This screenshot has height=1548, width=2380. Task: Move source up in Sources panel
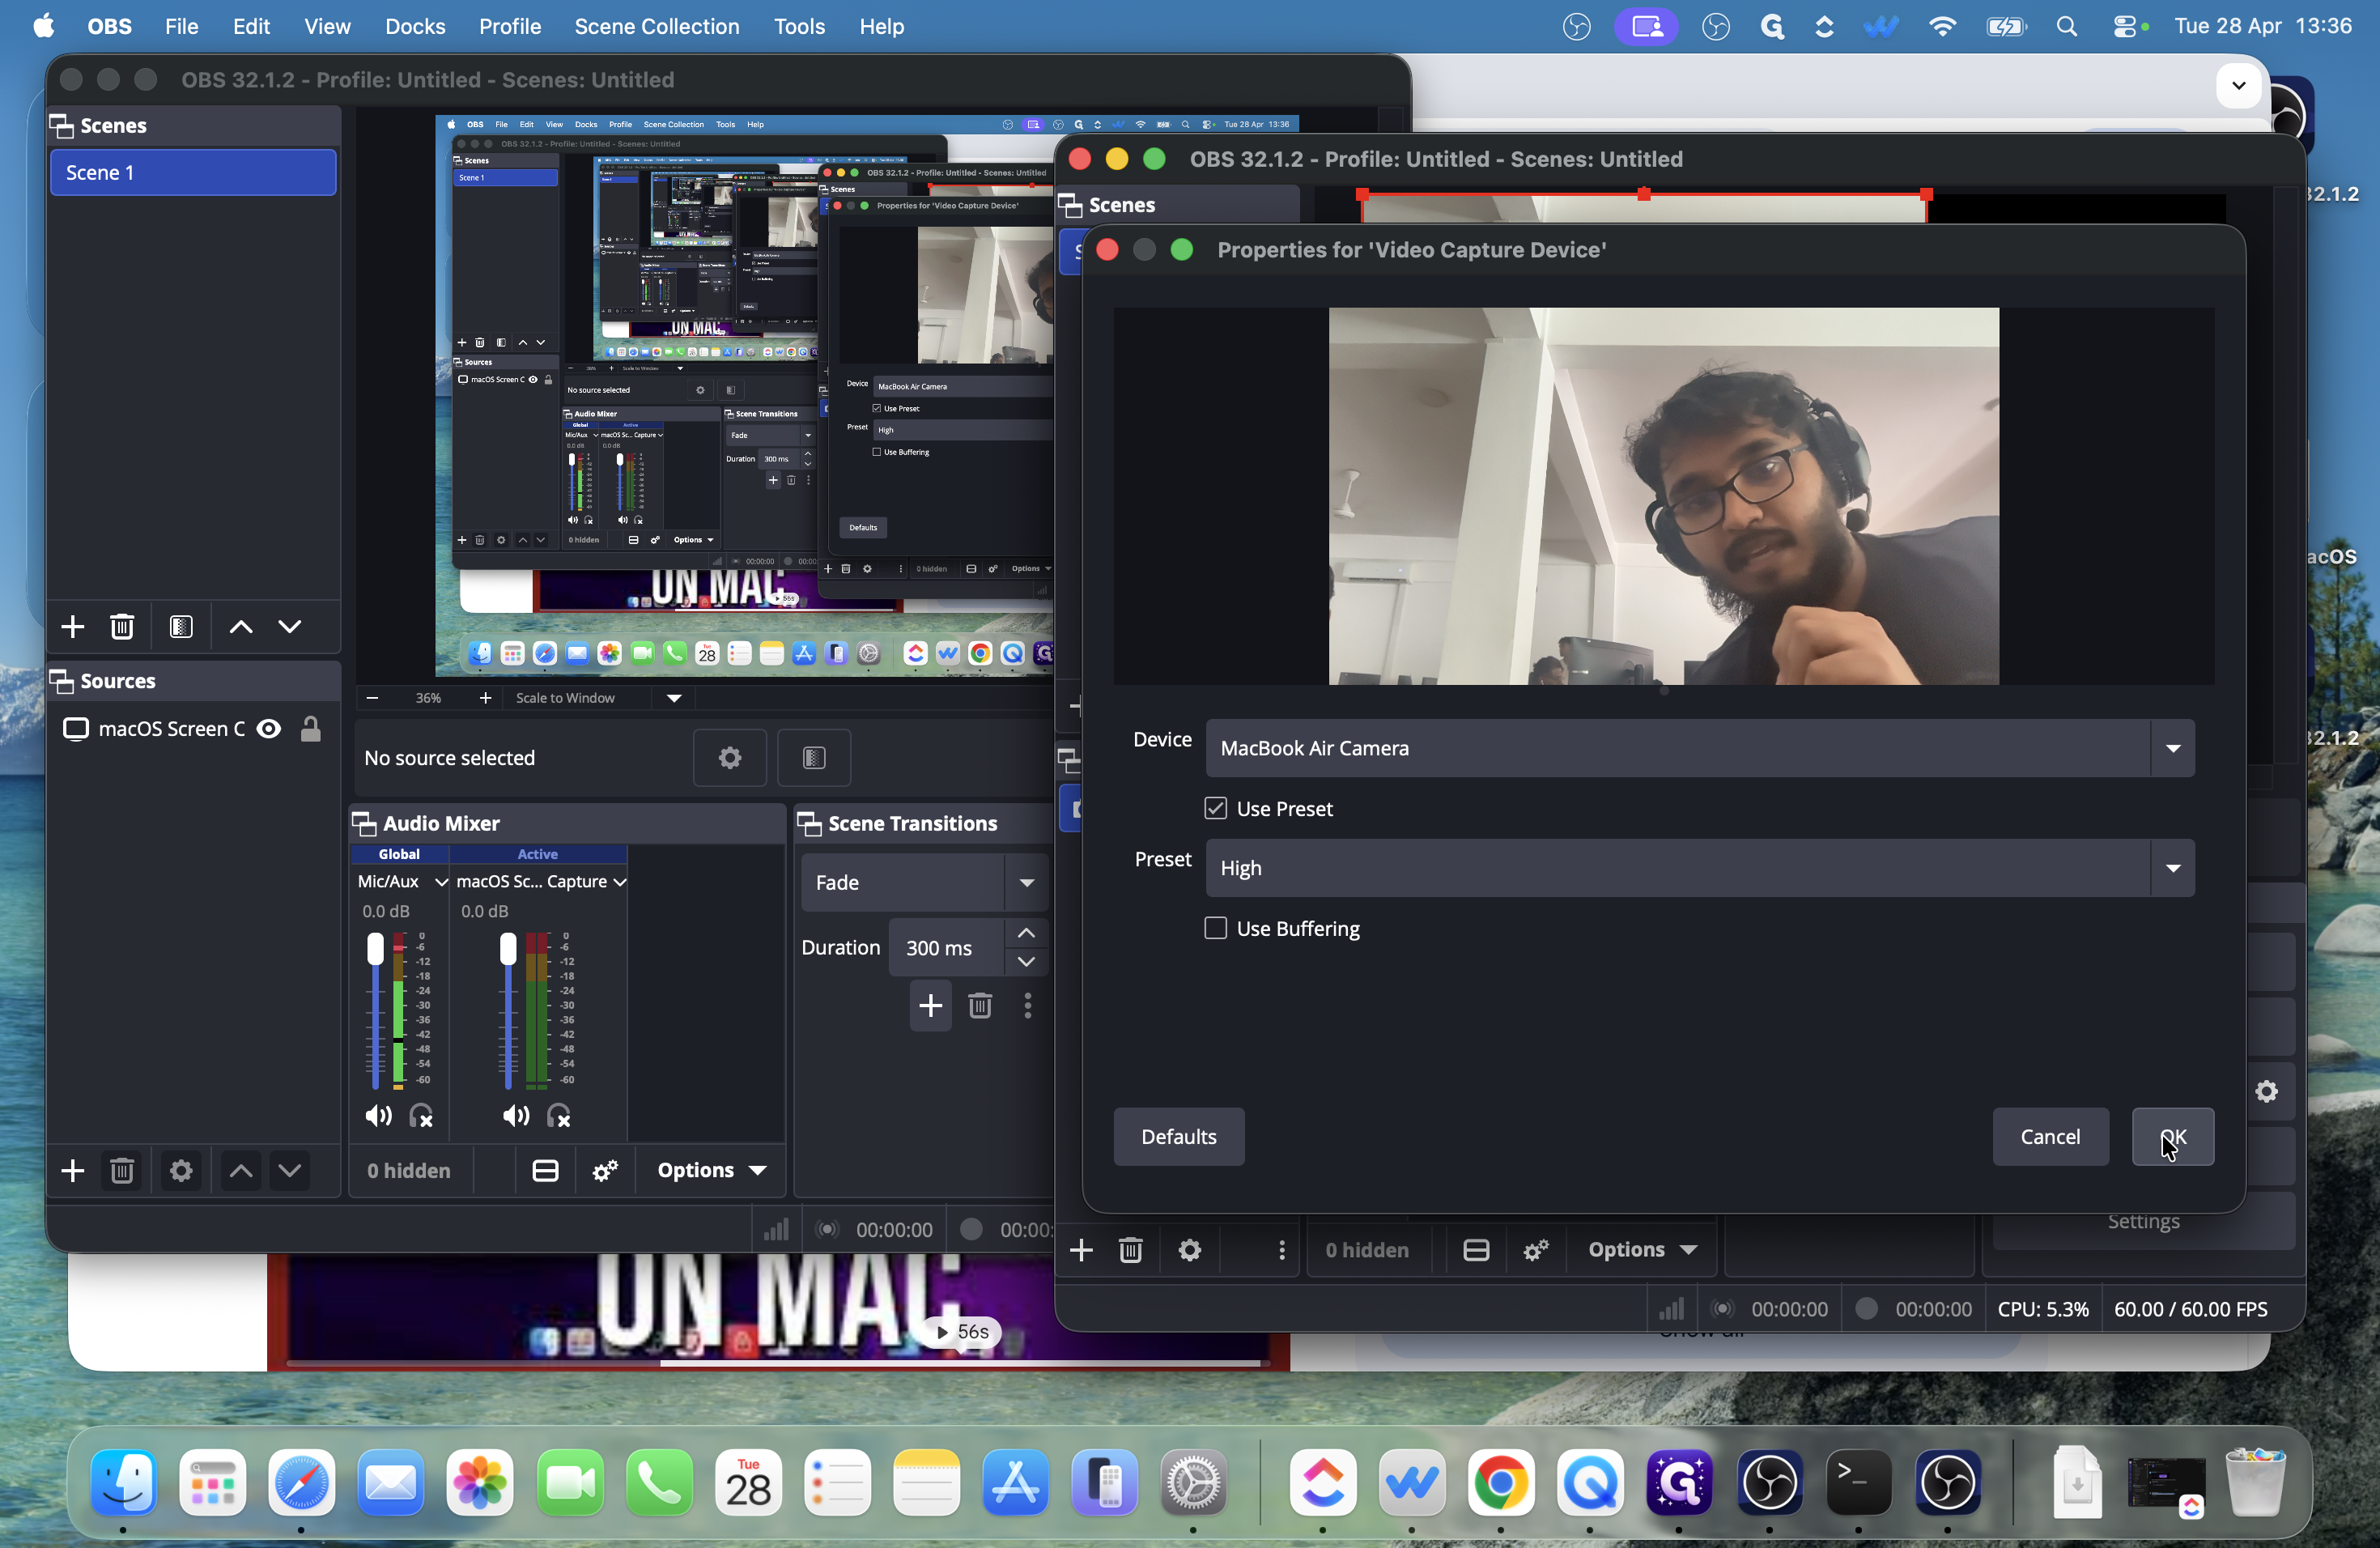[x=241, y=1170]
